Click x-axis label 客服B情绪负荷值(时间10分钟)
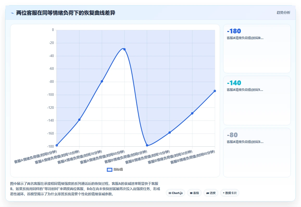This screenshot has width=301, height=207. 147,157
